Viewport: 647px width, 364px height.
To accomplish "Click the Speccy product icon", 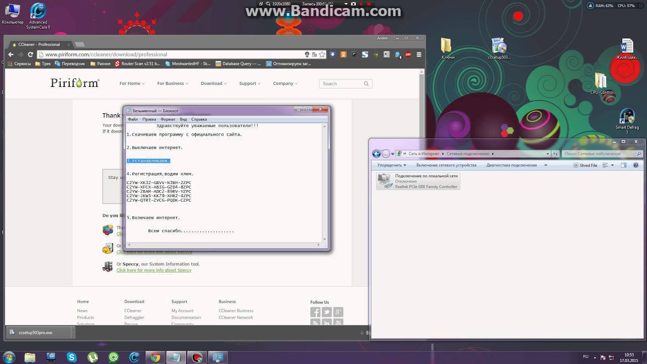I will click(108, 266).
